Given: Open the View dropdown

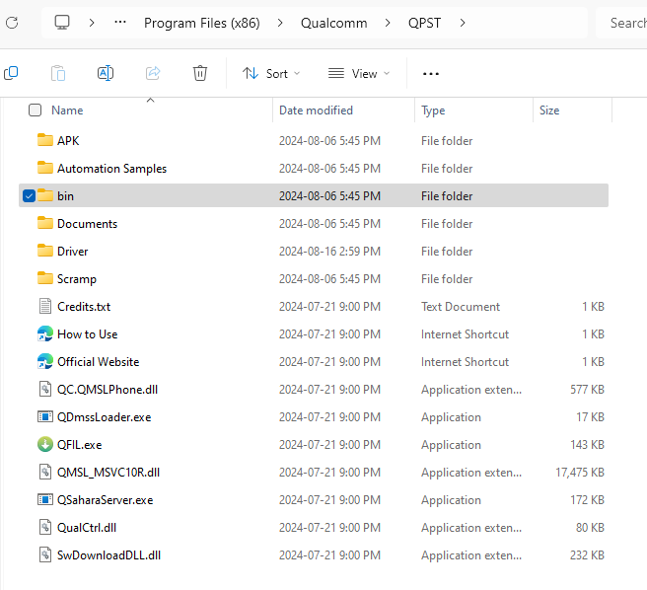Looking at the screenshot, I should point(359,73).
